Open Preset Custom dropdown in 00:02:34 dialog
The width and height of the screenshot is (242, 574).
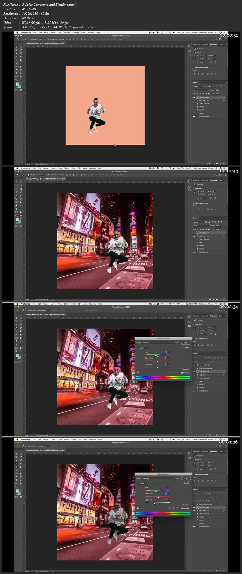point(159,343)
